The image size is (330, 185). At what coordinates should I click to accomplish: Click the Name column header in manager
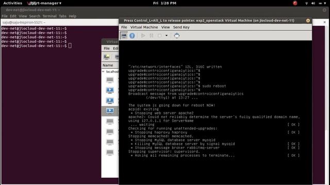[x=110, y=65]
